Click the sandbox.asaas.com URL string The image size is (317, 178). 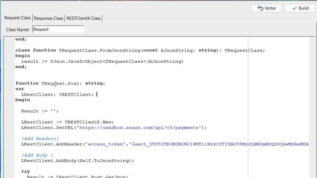tap(139, 128)
